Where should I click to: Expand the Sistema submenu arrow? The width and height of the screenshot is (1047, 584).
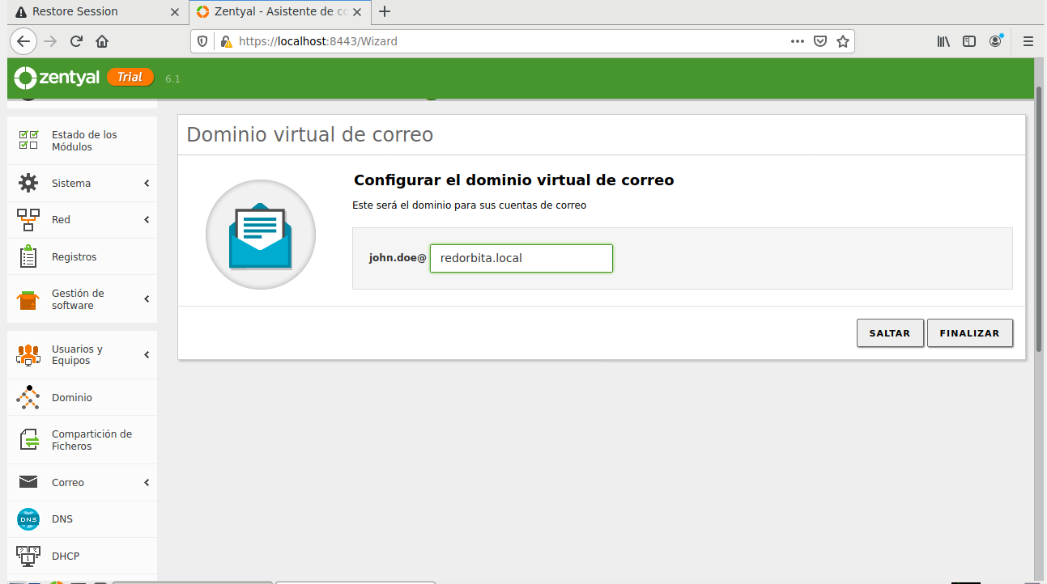(x=147, y=184)
